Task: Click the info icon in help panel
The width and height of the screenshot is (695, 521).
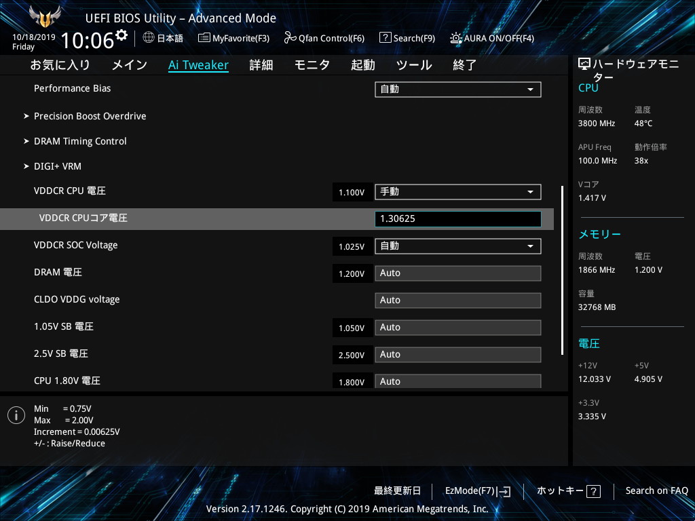Action: pos(16,415)
